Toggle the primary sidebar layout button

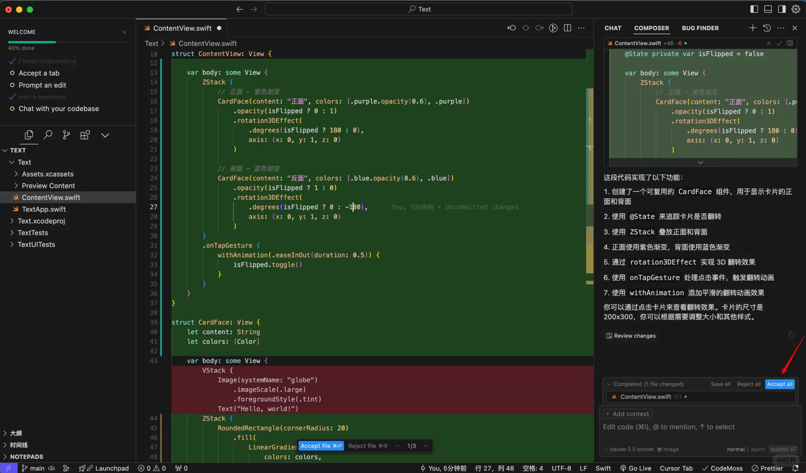(754, 9)
